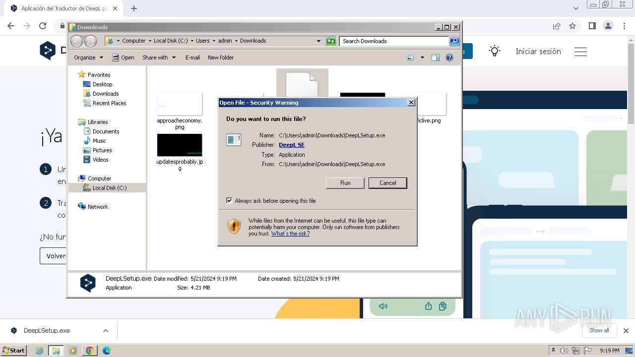The image size is (635, 357).
Task: Bookmark this page with the star icon
Action: point(572,26)
